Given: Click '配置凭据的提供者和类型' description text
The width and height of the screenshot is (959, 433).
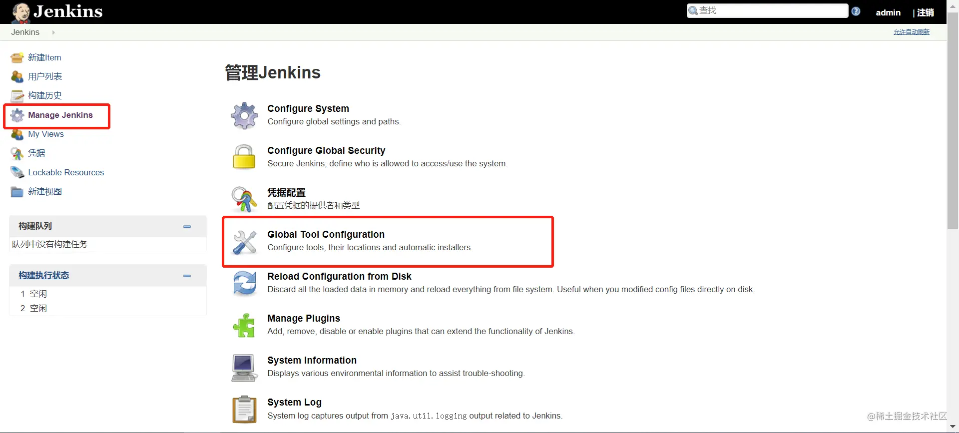Looking at the screenshot, I should 313,205.
